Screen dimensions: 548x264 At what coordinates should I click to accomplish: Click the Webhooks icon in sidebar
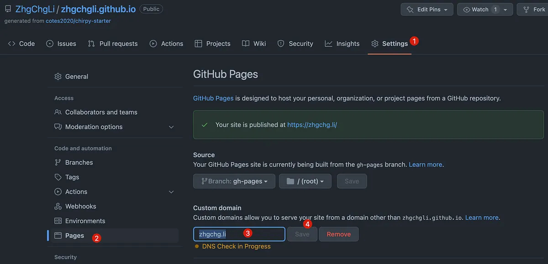58,206
